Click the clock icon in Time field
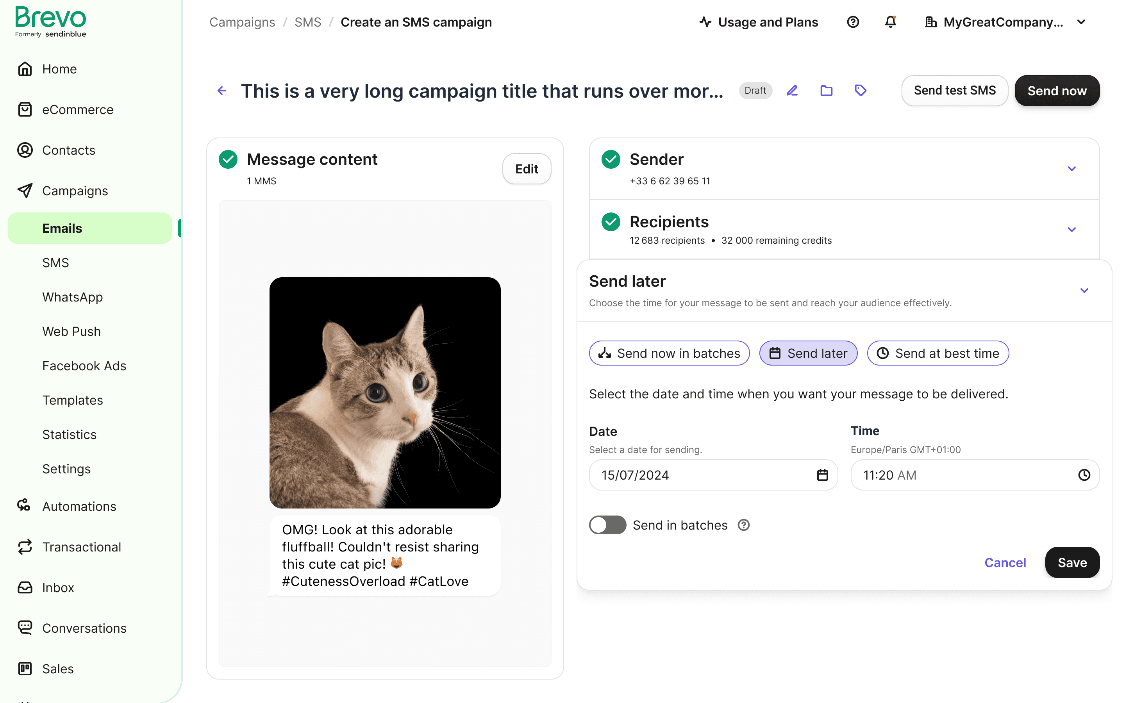 coord(1084,475)
